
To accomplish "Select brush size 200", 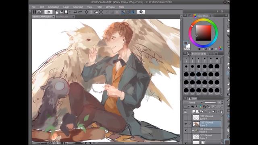I will (205, 83).
